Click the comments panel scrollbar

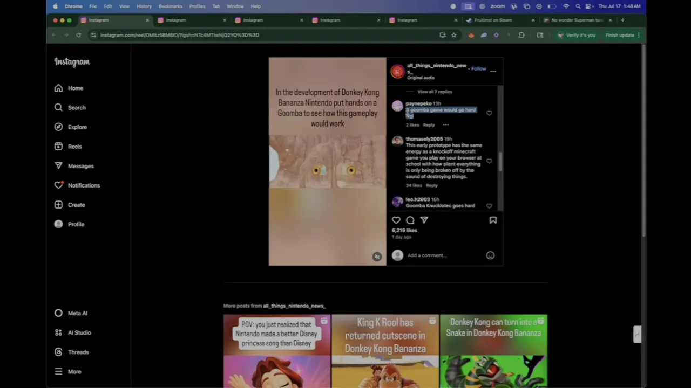[500, 162]
